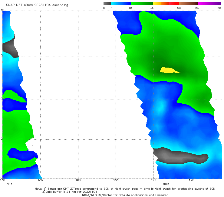The height and width of the screenshot is (197, 224).
Task: Click the longitude axis label '155'
Action: coord(40,180)
